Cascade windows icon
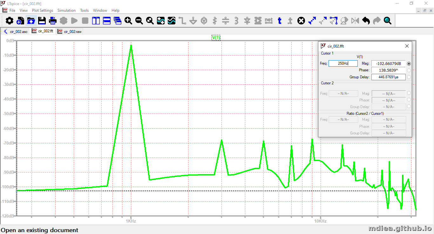This screenshot has height=234, width=434. (118, 21)
